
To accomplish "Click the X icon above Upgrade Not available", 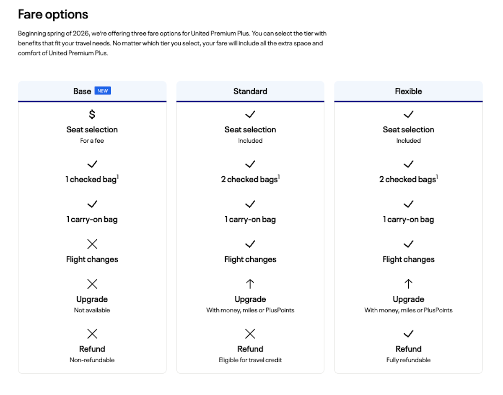I will (92, 284).
